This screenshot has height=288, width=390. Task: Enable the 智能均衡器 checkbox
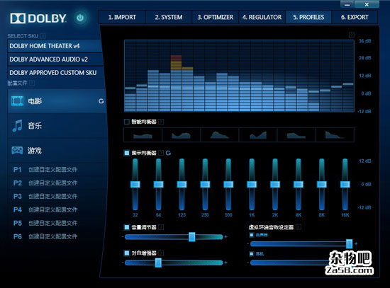click(127, 122)
